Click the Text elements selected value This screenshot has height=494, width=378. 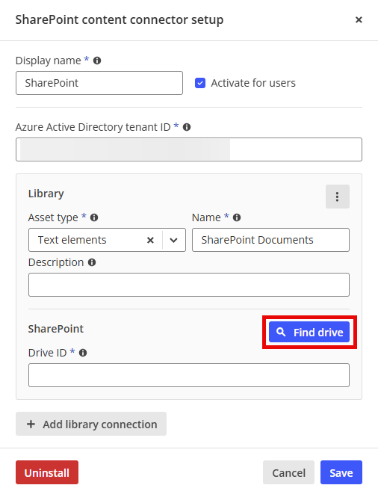[72, 240]
